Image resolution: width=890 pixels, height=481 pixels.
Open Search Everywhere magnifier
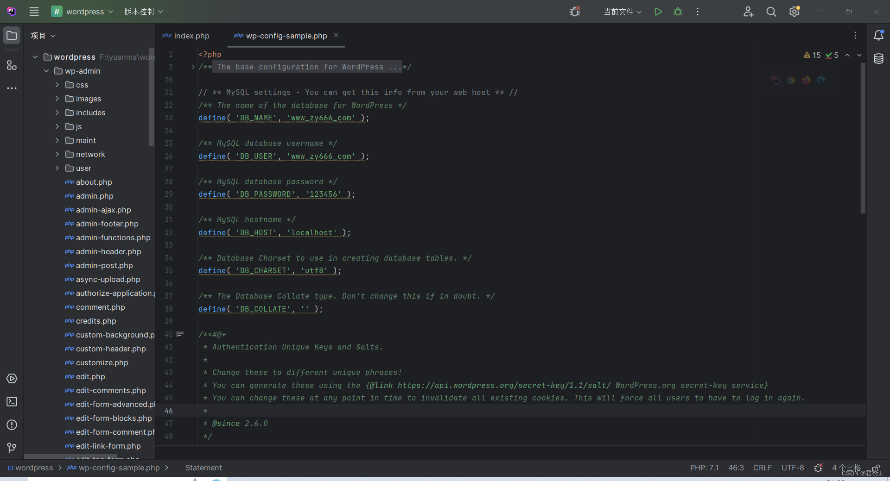pyautogui.click(x=771, y=12)
